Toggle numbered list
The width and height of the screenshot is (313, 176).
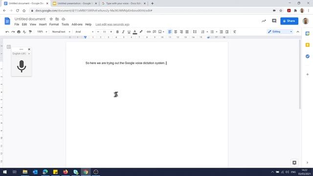click(x=202, y=32)
